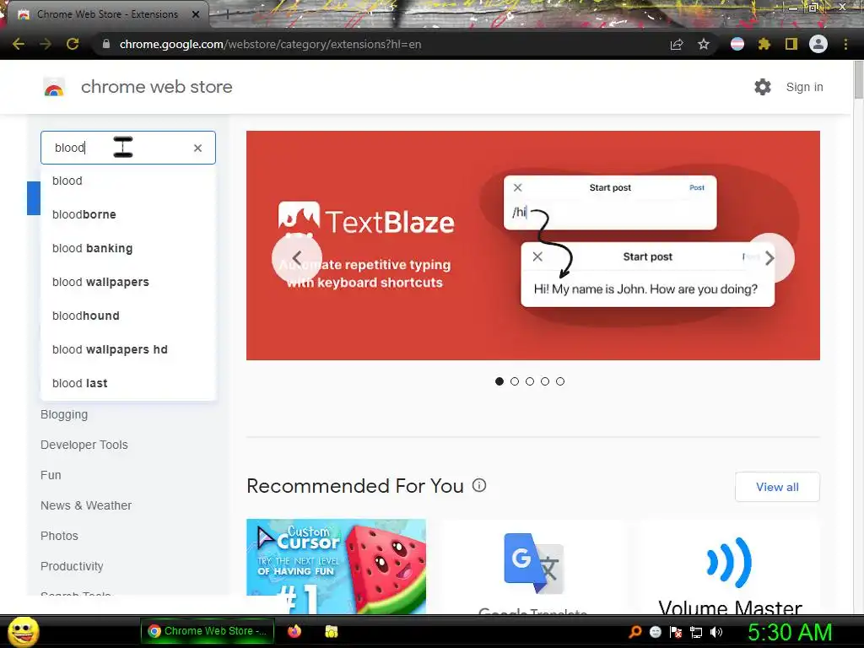Screen dimensions: 864x648
Task: Open the yellow folder taskbar icon
Action: pyautogui.click(x=331, y=631)
